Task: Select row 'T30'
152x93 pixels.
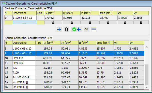Action: click(x=74, y=68)
